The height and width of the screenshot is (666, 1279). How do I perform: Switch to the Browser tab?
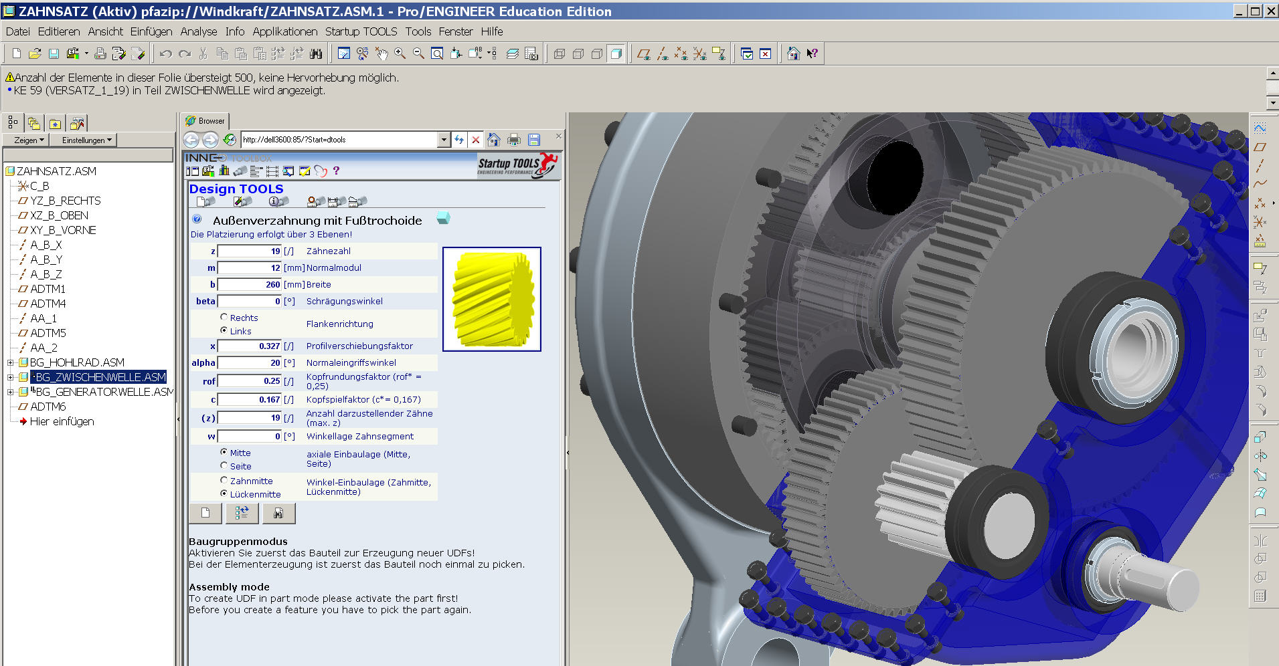click(205, 121)
